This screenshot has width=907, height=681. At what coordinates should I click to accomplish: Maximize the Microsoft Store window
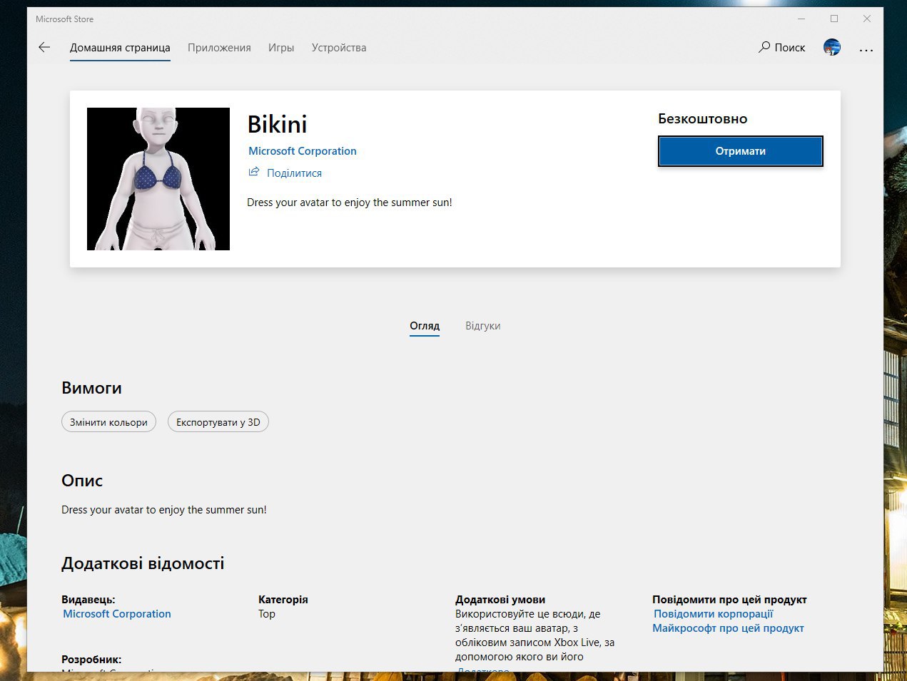[834, 19]
